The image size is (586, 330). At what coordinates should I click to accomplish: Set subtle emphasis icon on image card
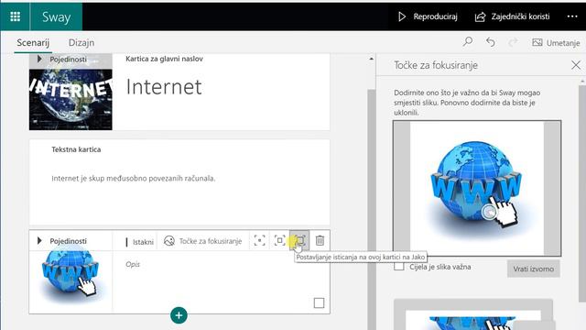(259, 240)
